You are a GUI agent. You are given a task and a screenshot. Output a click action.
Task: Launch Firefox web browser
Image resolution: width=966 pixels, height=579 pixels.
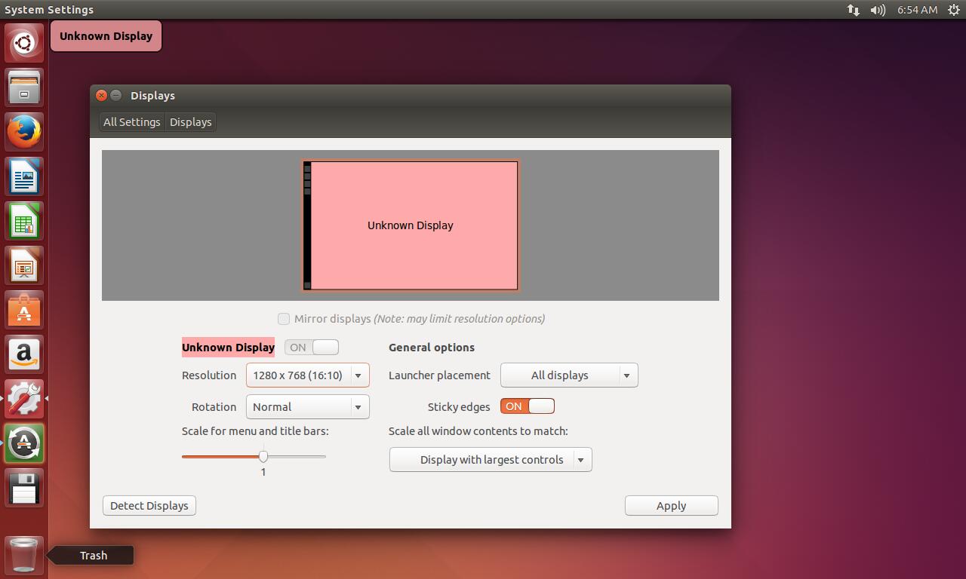pos(24,132)
